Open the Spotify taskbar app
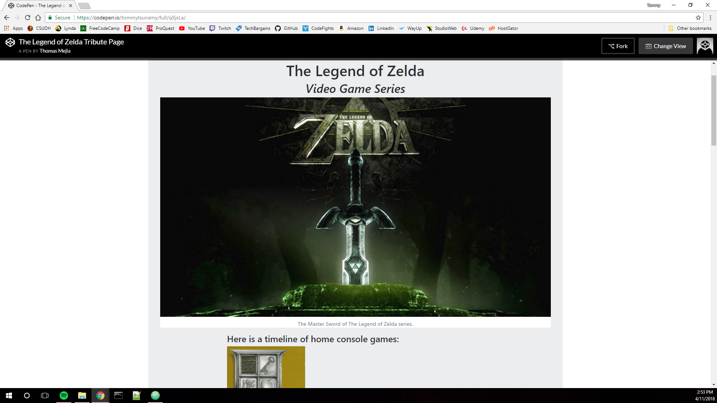 coord(64,396)
